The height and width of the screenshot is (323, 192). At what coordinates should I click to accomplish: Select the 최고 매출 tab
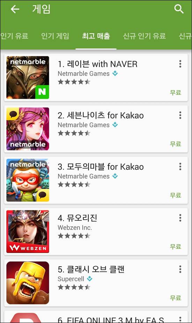[x=96, y=36]
